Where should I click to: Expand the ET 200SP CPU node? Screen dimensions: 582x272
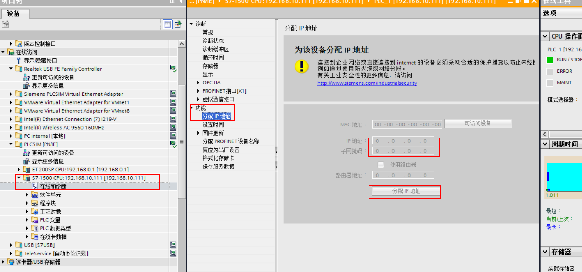pos(19,170)
